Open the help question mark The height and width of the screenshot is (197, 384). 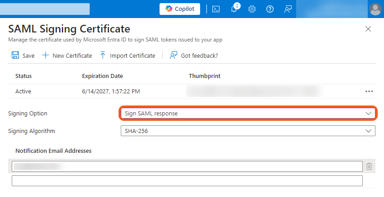click(x=270, y=9)
